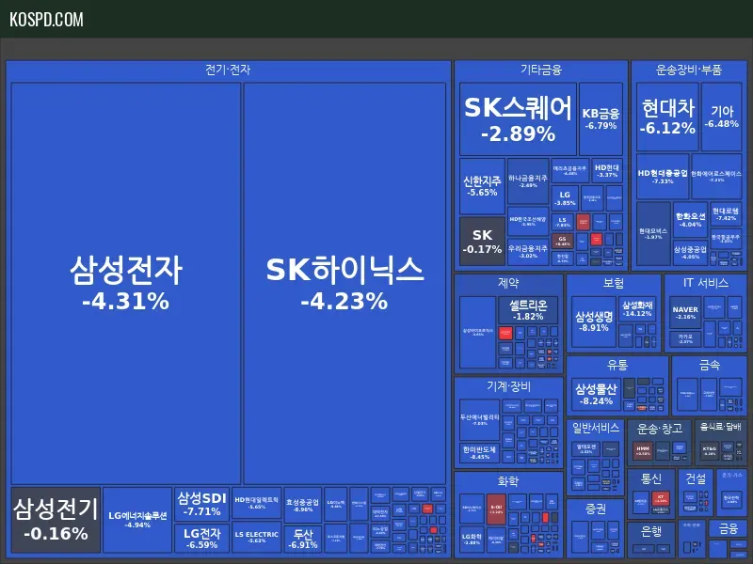Click the 금속 sector header

point(710,365)
